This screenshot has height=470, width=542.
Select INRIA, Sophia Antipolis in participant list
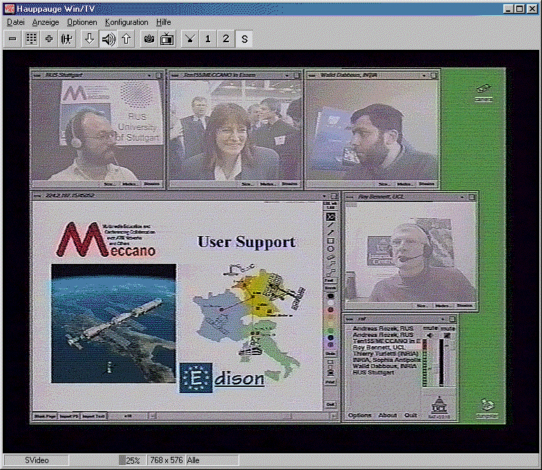[x=386, y=360]
